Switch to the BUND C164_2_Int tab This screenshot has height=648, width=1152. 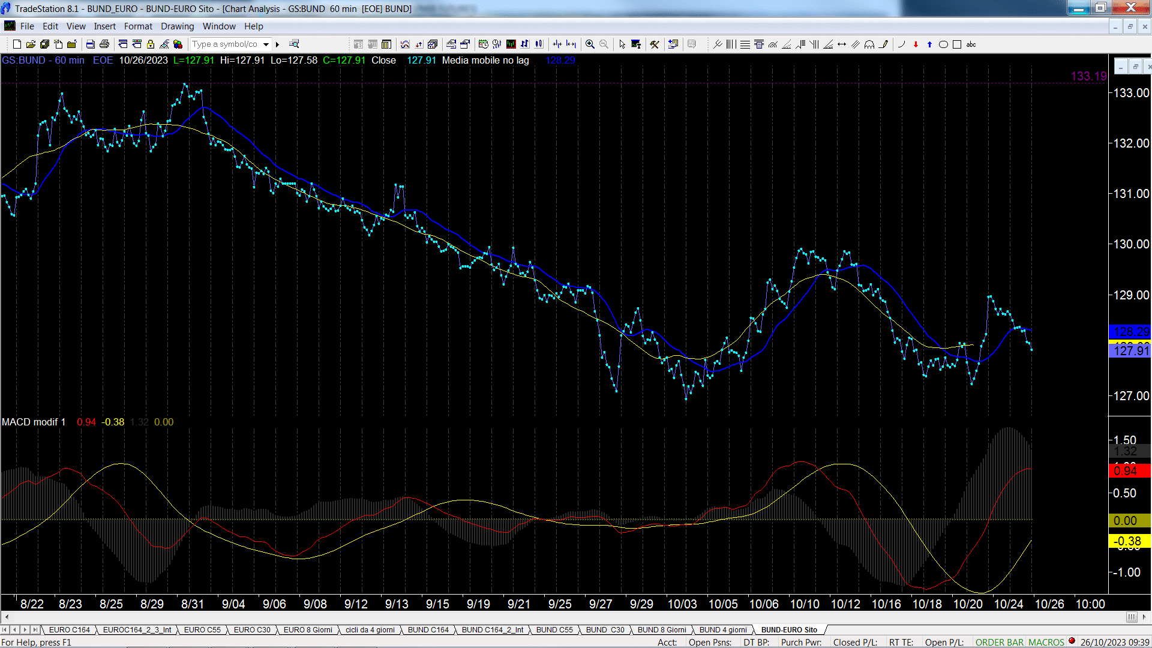click(x=493, y=630)
